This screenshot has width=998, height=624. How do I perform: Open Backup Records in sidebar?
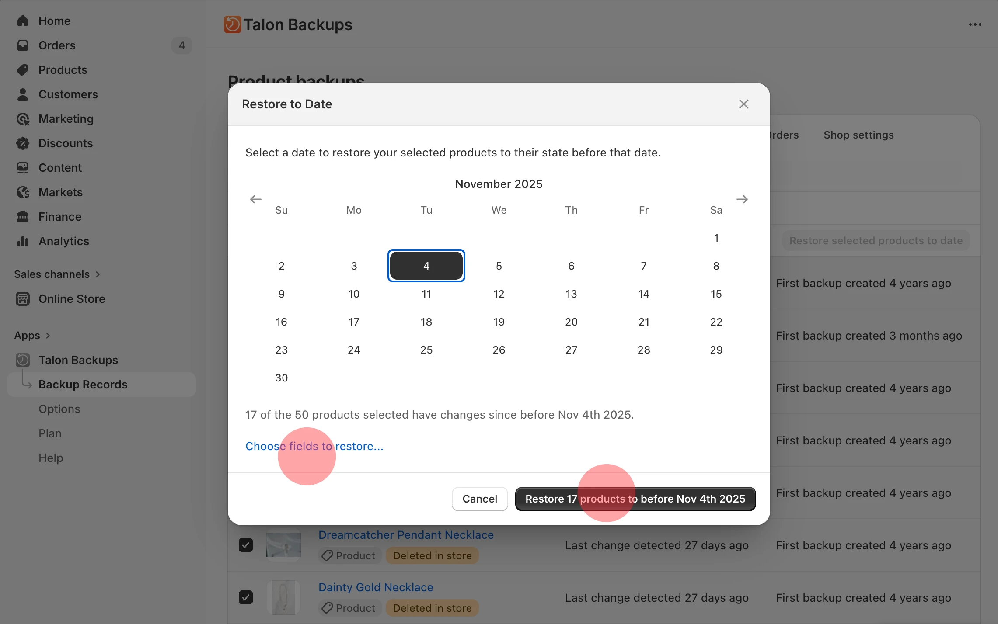83,385
